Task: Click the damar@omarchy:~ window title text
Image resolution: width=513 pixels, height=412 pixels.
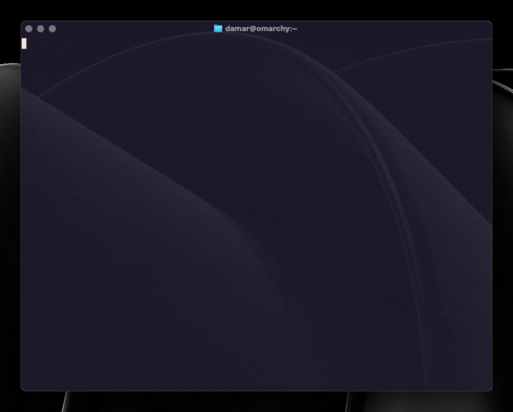Action: [x=261, y=29]
